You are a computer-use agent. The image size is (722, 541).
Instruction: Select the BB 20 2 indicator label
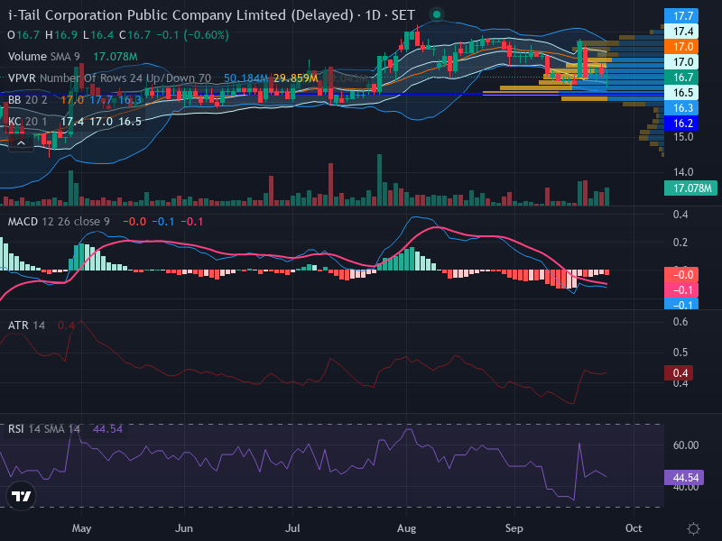coord(28,100)
